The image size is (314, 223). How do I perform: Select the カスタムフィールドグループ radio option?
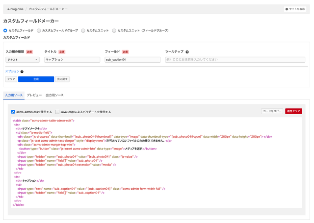(40, 30)
